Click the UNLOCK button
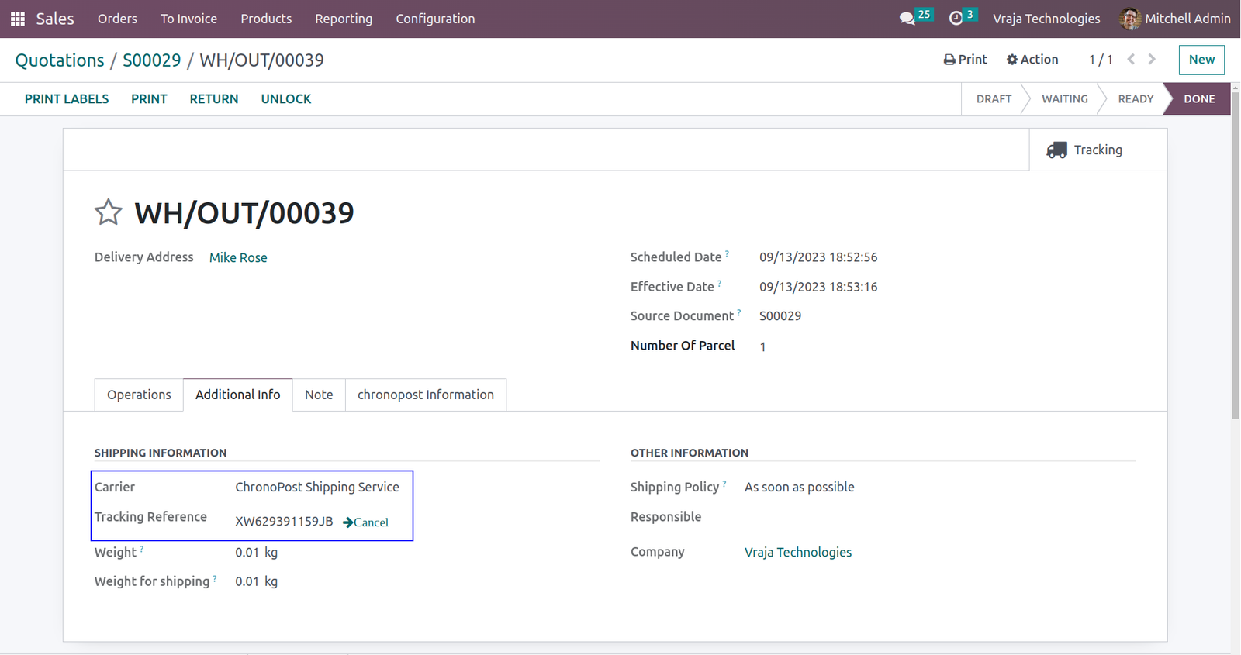Viewport: 1241px width, 655px height. pos(286,99)
